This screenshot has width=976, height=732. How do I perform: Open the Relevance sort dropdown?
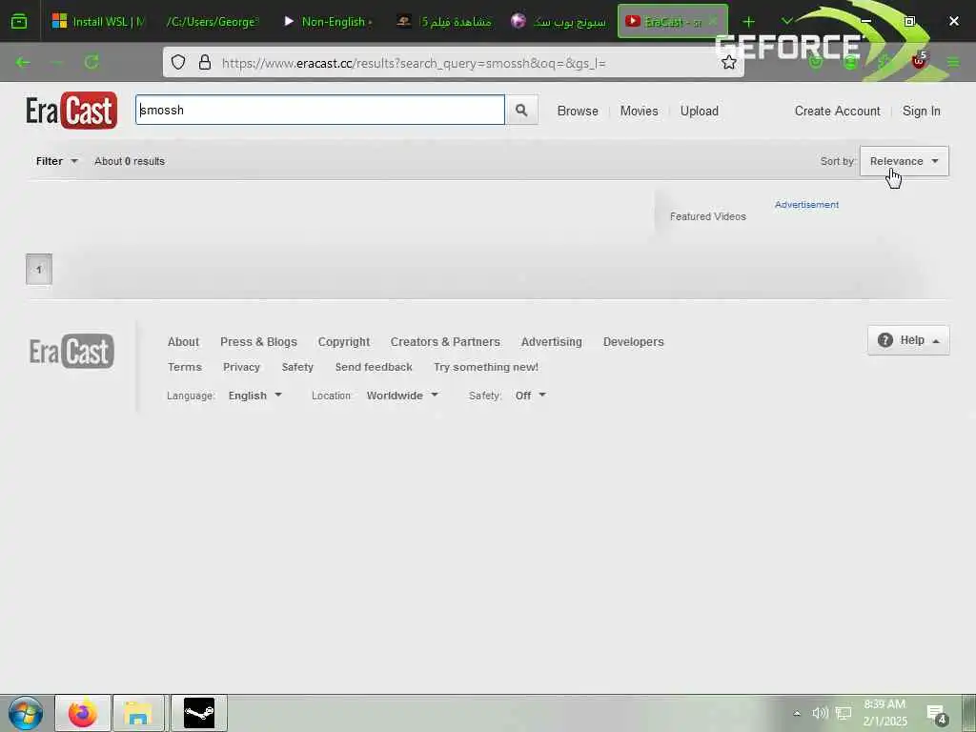[904, 161]
